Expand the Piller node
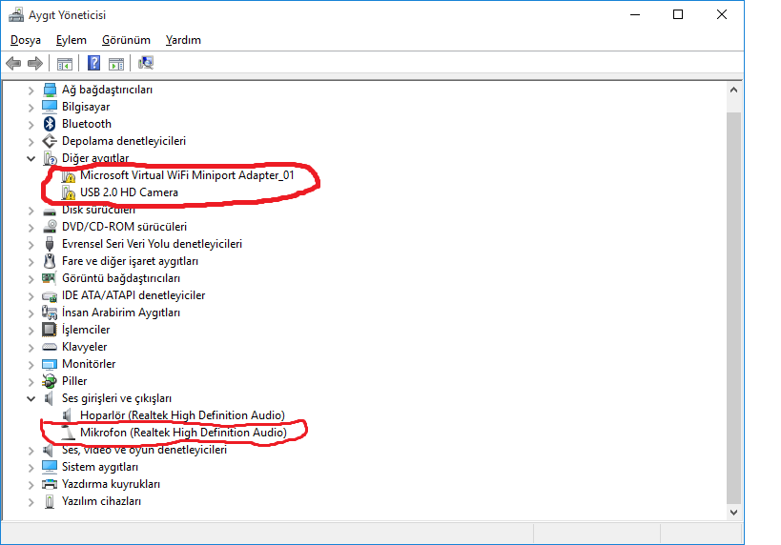Viewport: 781px width, 545px height. click(31, 382)
